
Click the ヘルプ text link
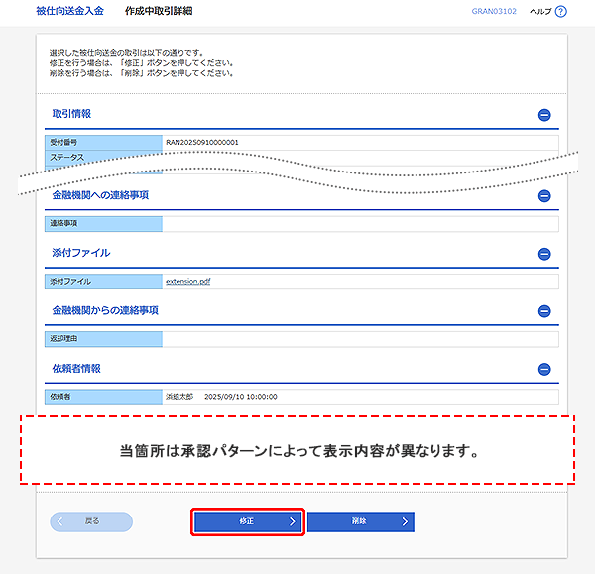(540, 11)
